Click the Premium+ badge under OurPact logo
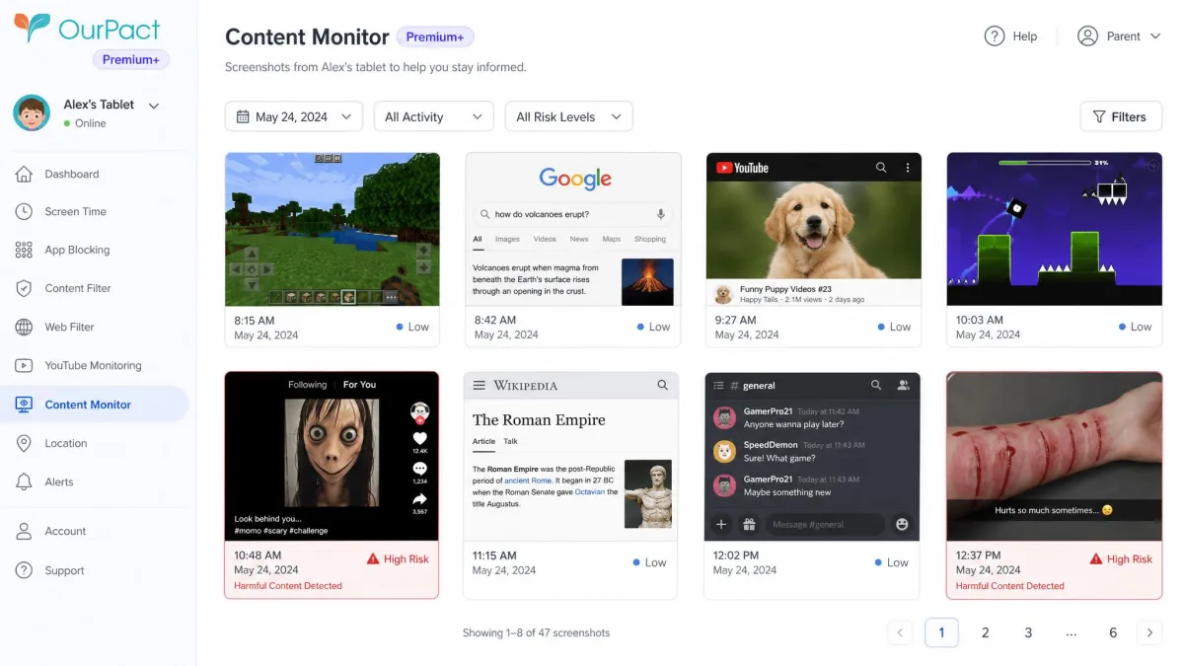This screenshot has width=1184, height=666. tap(131, 59)
